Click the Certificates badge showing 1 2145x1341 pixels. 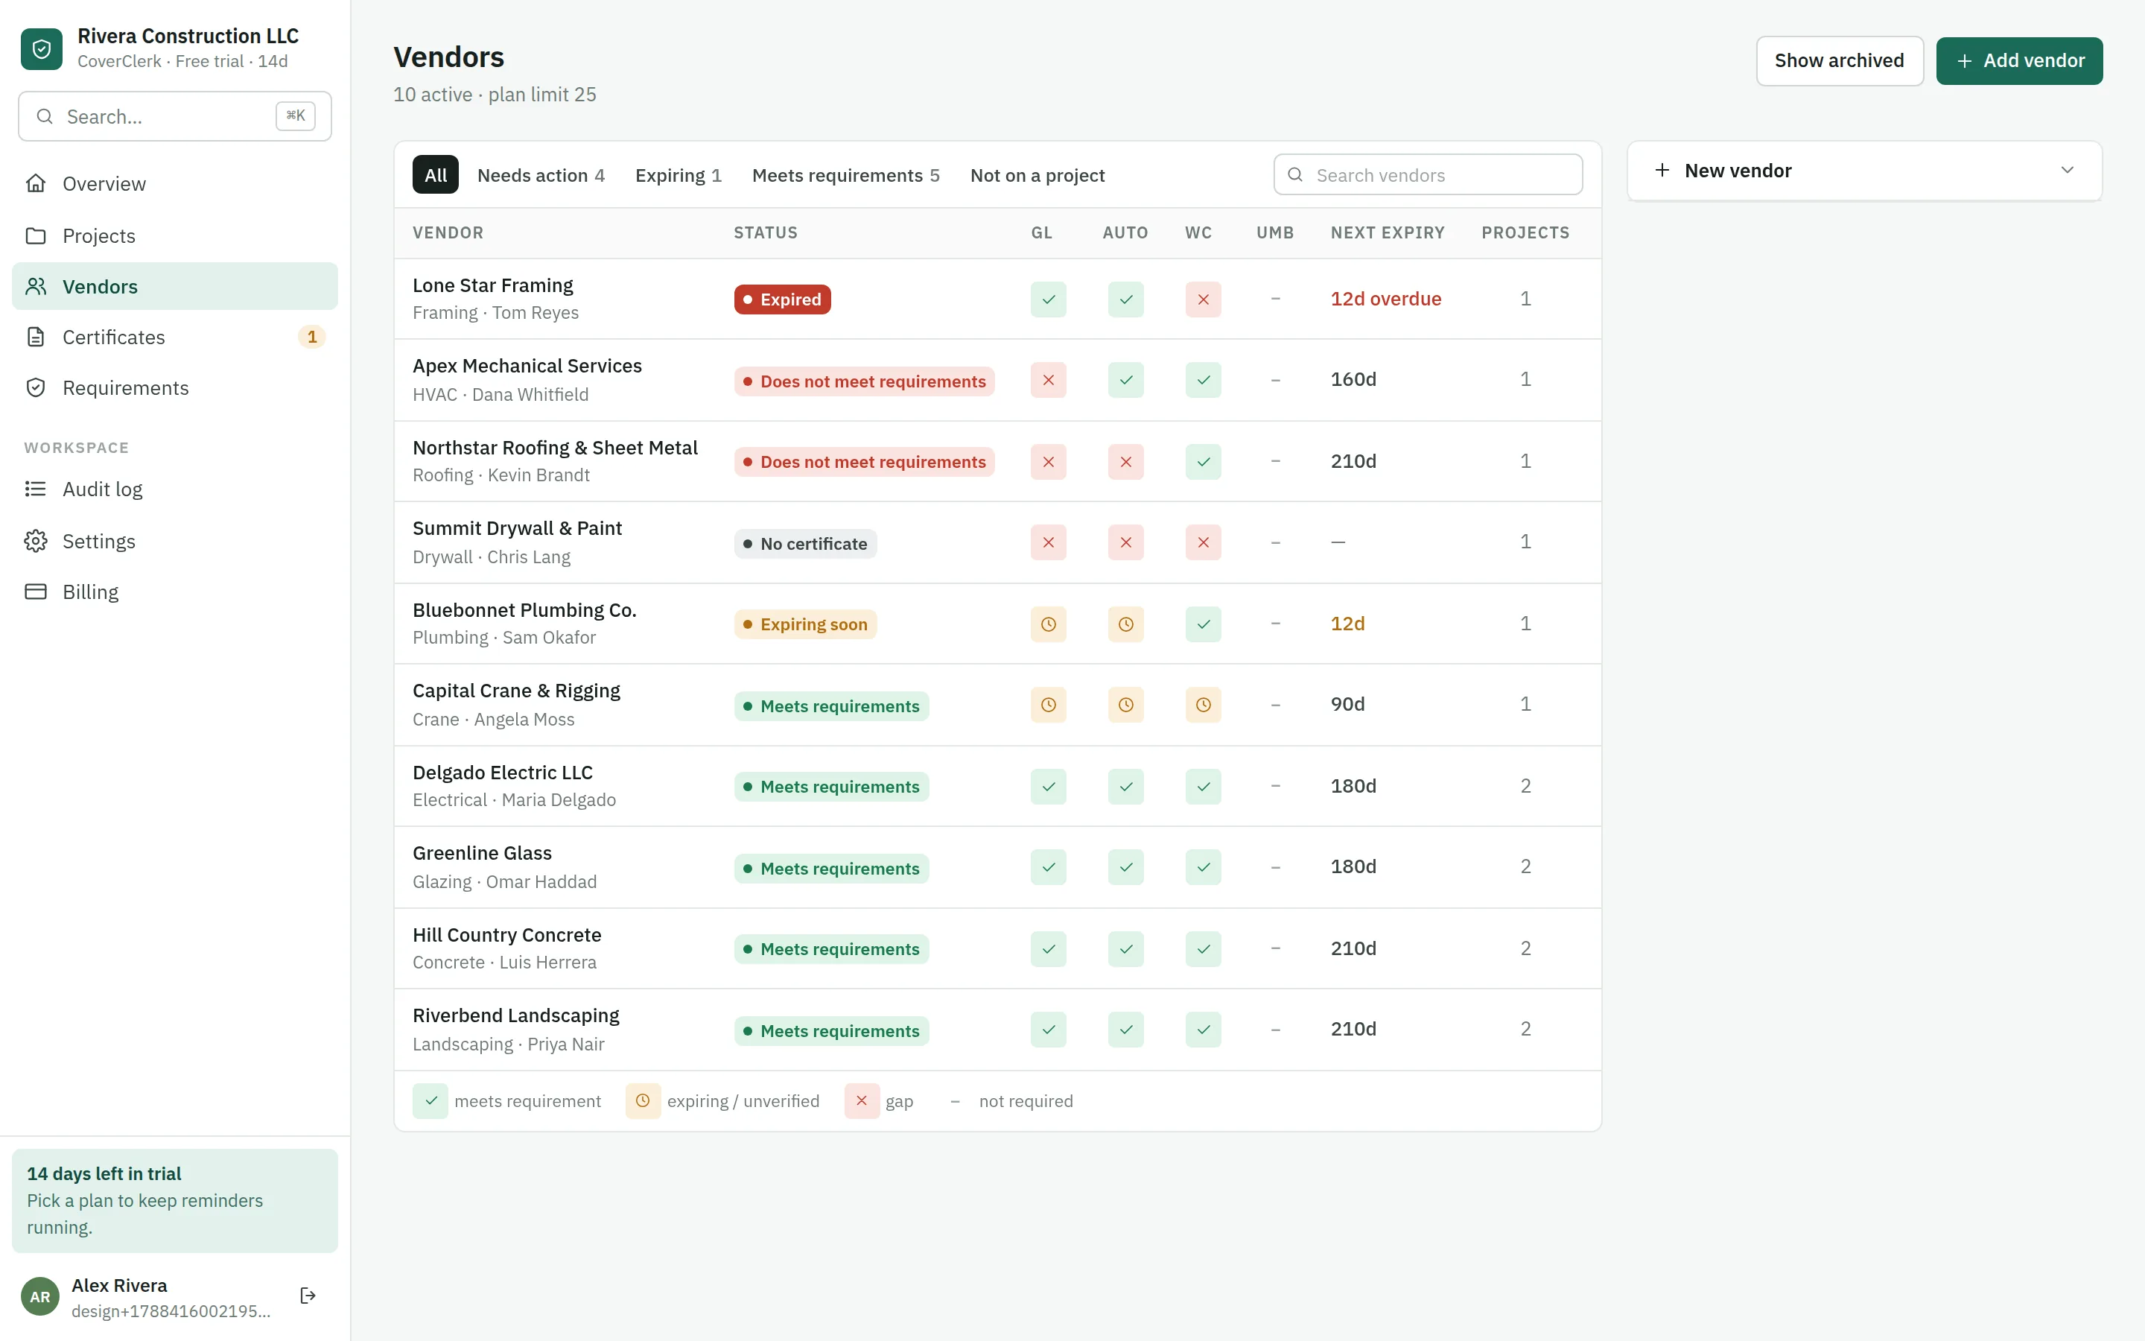click(x=311, y=337)
